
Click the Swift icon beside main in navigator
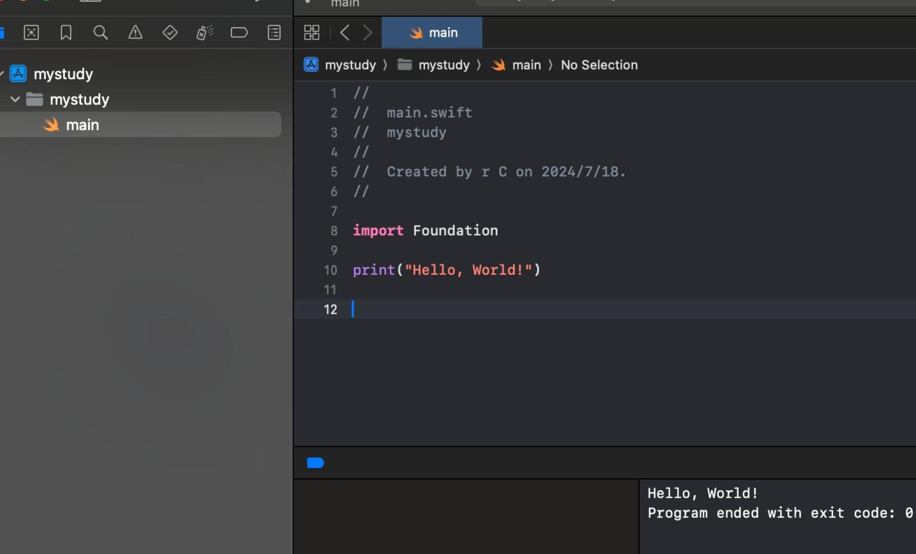point(51,125)
